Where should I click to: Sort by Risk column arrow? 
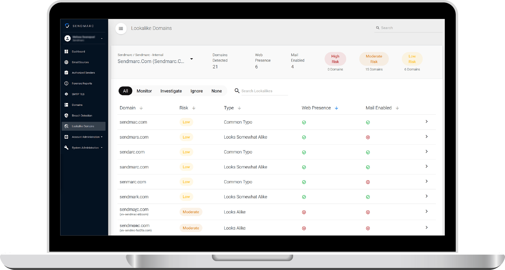tap(194, 108)
